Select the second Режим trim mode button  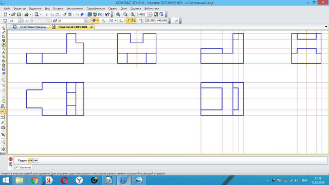35,160
